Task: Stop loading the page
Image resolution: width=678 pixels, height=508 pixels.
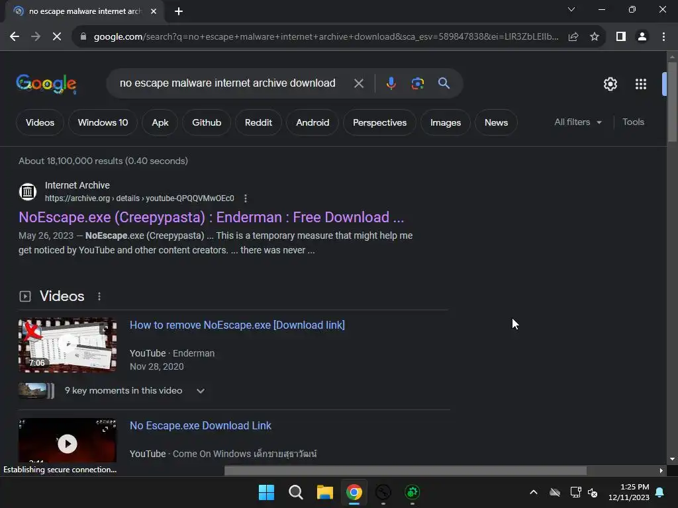Action: tap(57, 37)
